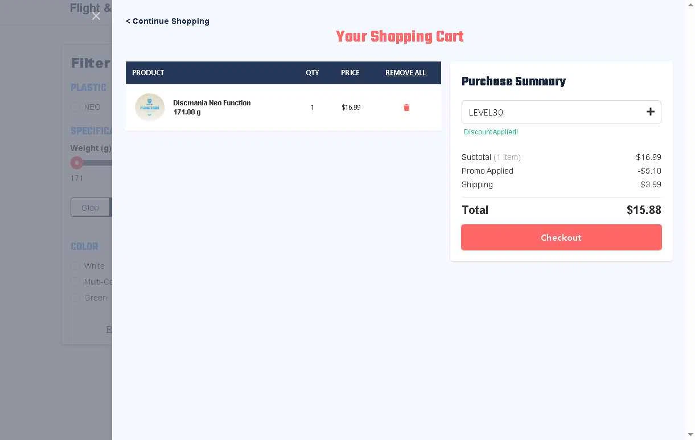The height and width of the screenshot is (440, 695).
Task: Delete Discmania Neo Function with trash icon
Action: pyautogui.click(x=406, y=108)
